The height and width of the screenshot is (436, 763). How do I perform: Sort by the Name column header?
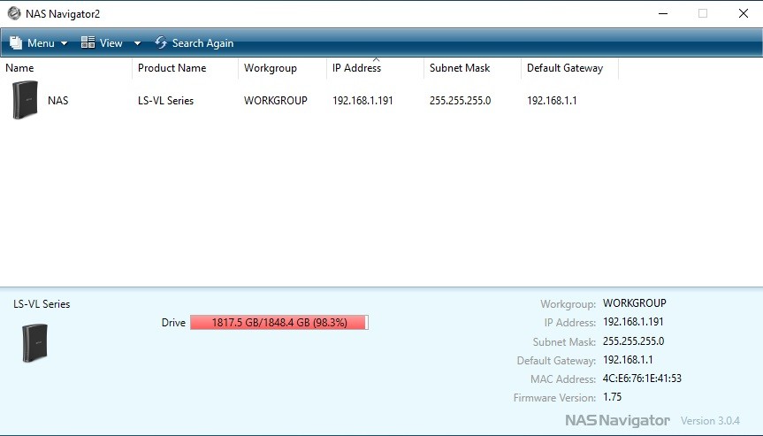click(66, 68)
